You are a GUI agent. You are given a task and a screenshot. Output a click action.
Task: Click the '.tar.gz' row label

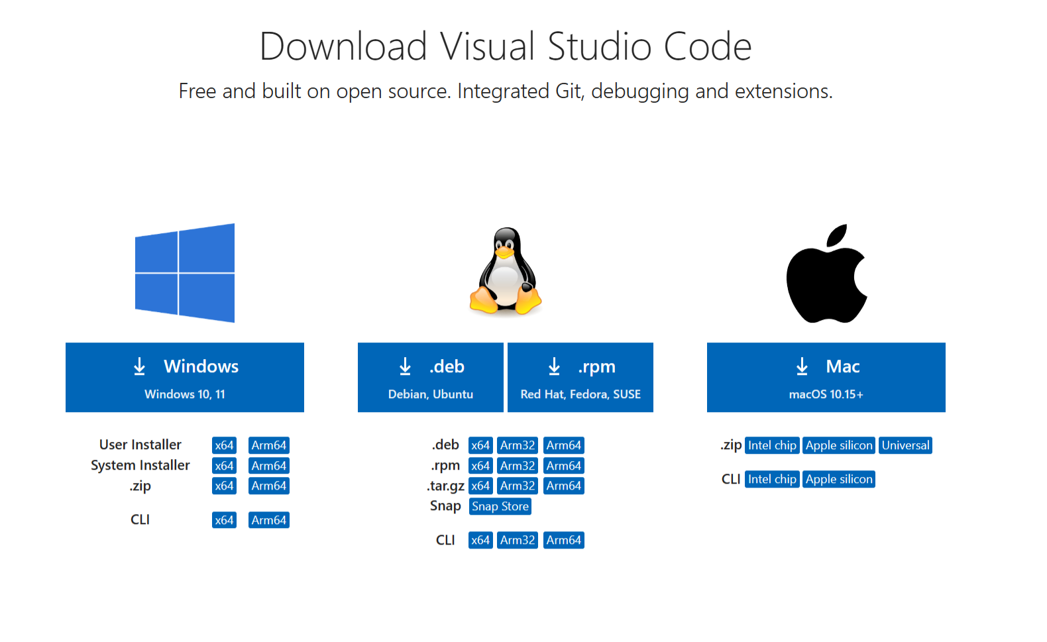pyautogui.click(x=445, y=486)
